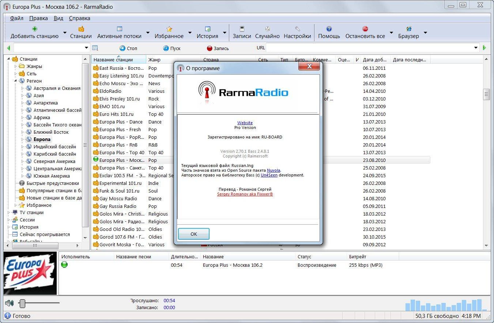Collapse the Регион tree node
Image resolution: width=494 pixels, height=323 pixels.
(16, 81)
